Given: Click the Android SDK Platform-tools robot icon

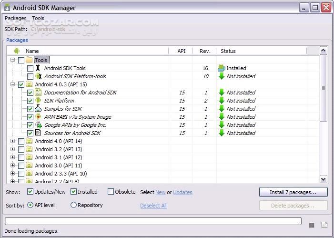Looking at the screenshot, I should (38, 76).
